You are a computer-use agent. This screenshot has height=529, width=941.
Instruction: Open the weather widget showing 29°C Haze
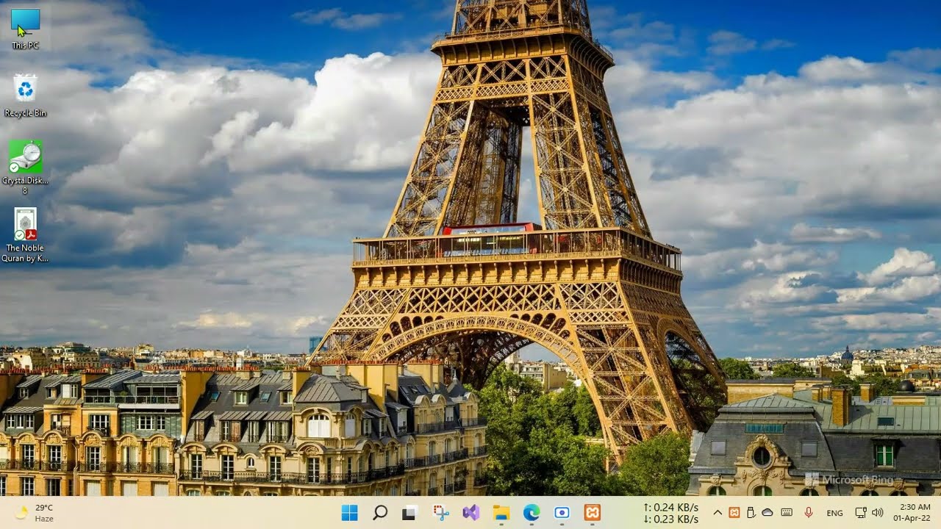point(35,513)
